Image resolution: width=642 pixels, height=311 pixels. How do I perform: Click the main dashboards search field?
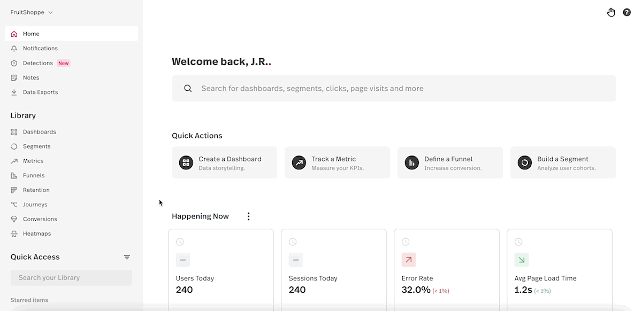coord(394,88)
